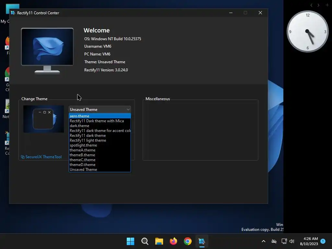Open the SecureUX ThemeTool link
Screen dimensions: 332x249
[x=41, y=157]
